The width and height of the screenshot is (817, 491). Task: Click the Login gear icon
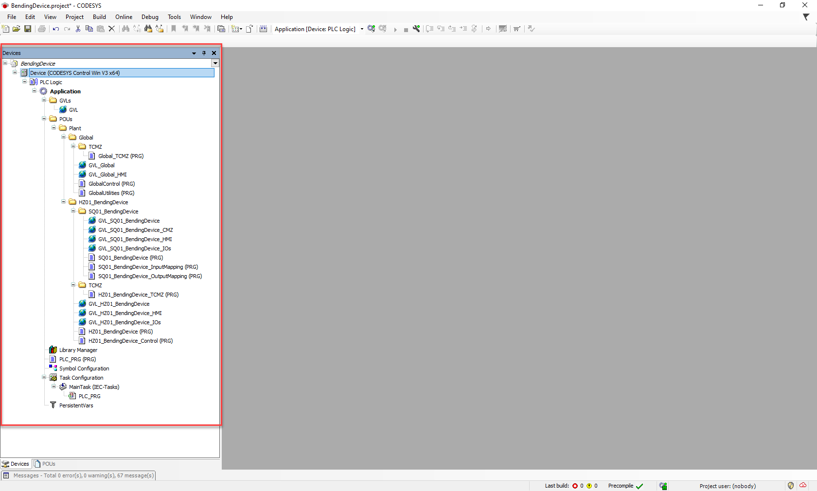point(372,29)
